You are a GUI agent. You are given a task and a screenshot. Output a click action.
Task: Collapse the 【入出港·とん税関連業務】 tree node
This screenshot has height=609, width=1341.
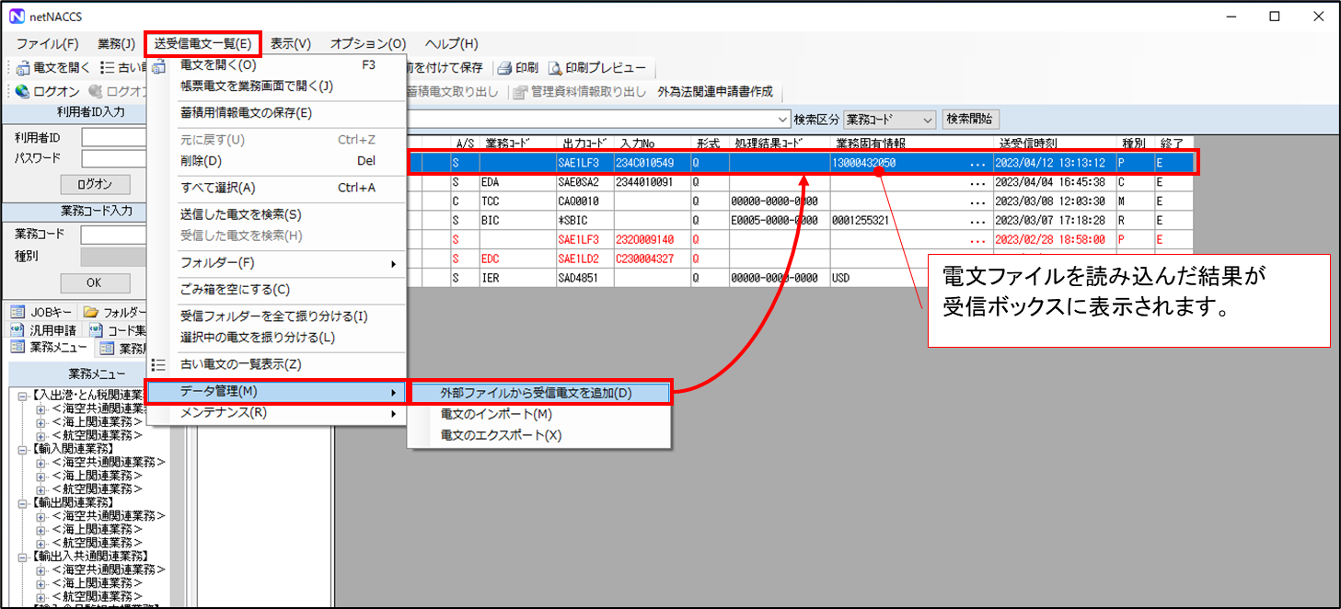23,396
